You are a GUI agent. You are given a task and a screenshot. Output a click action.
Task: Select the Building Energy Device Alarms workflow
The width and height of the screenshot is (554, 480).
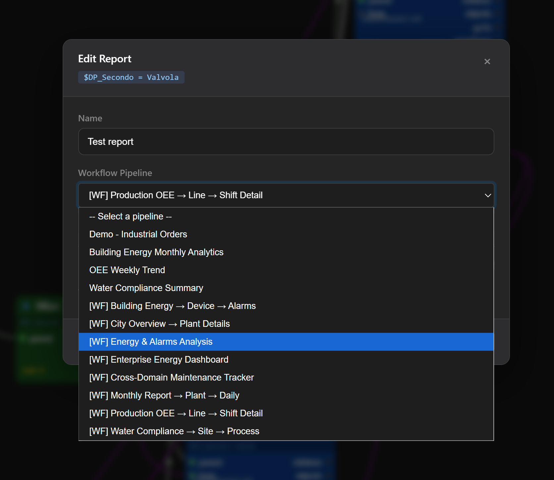coord(172,306)
